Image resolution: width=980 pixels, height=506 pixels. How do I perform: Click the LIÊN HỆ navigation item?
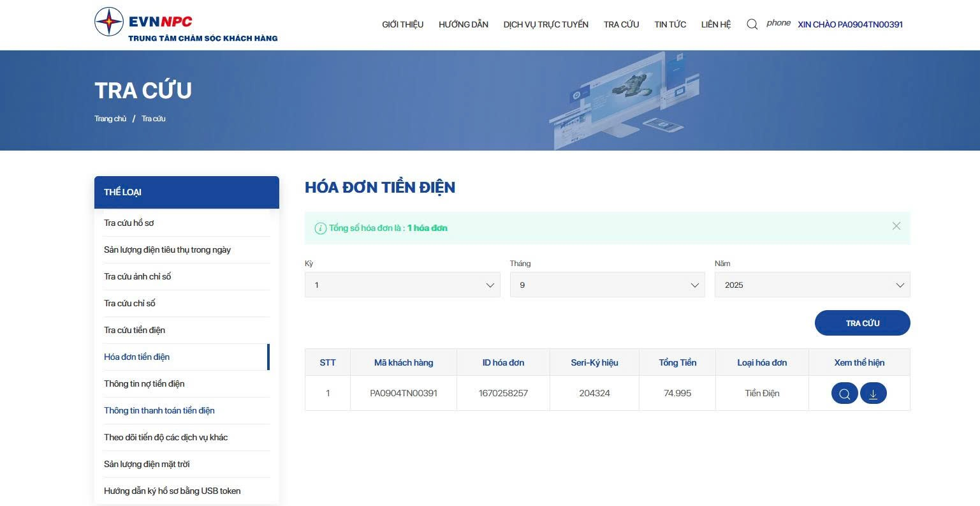point(716,24)
